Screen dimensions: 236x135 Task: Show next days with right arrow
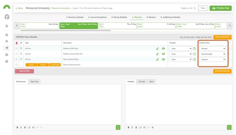click(x=230, y=26)
